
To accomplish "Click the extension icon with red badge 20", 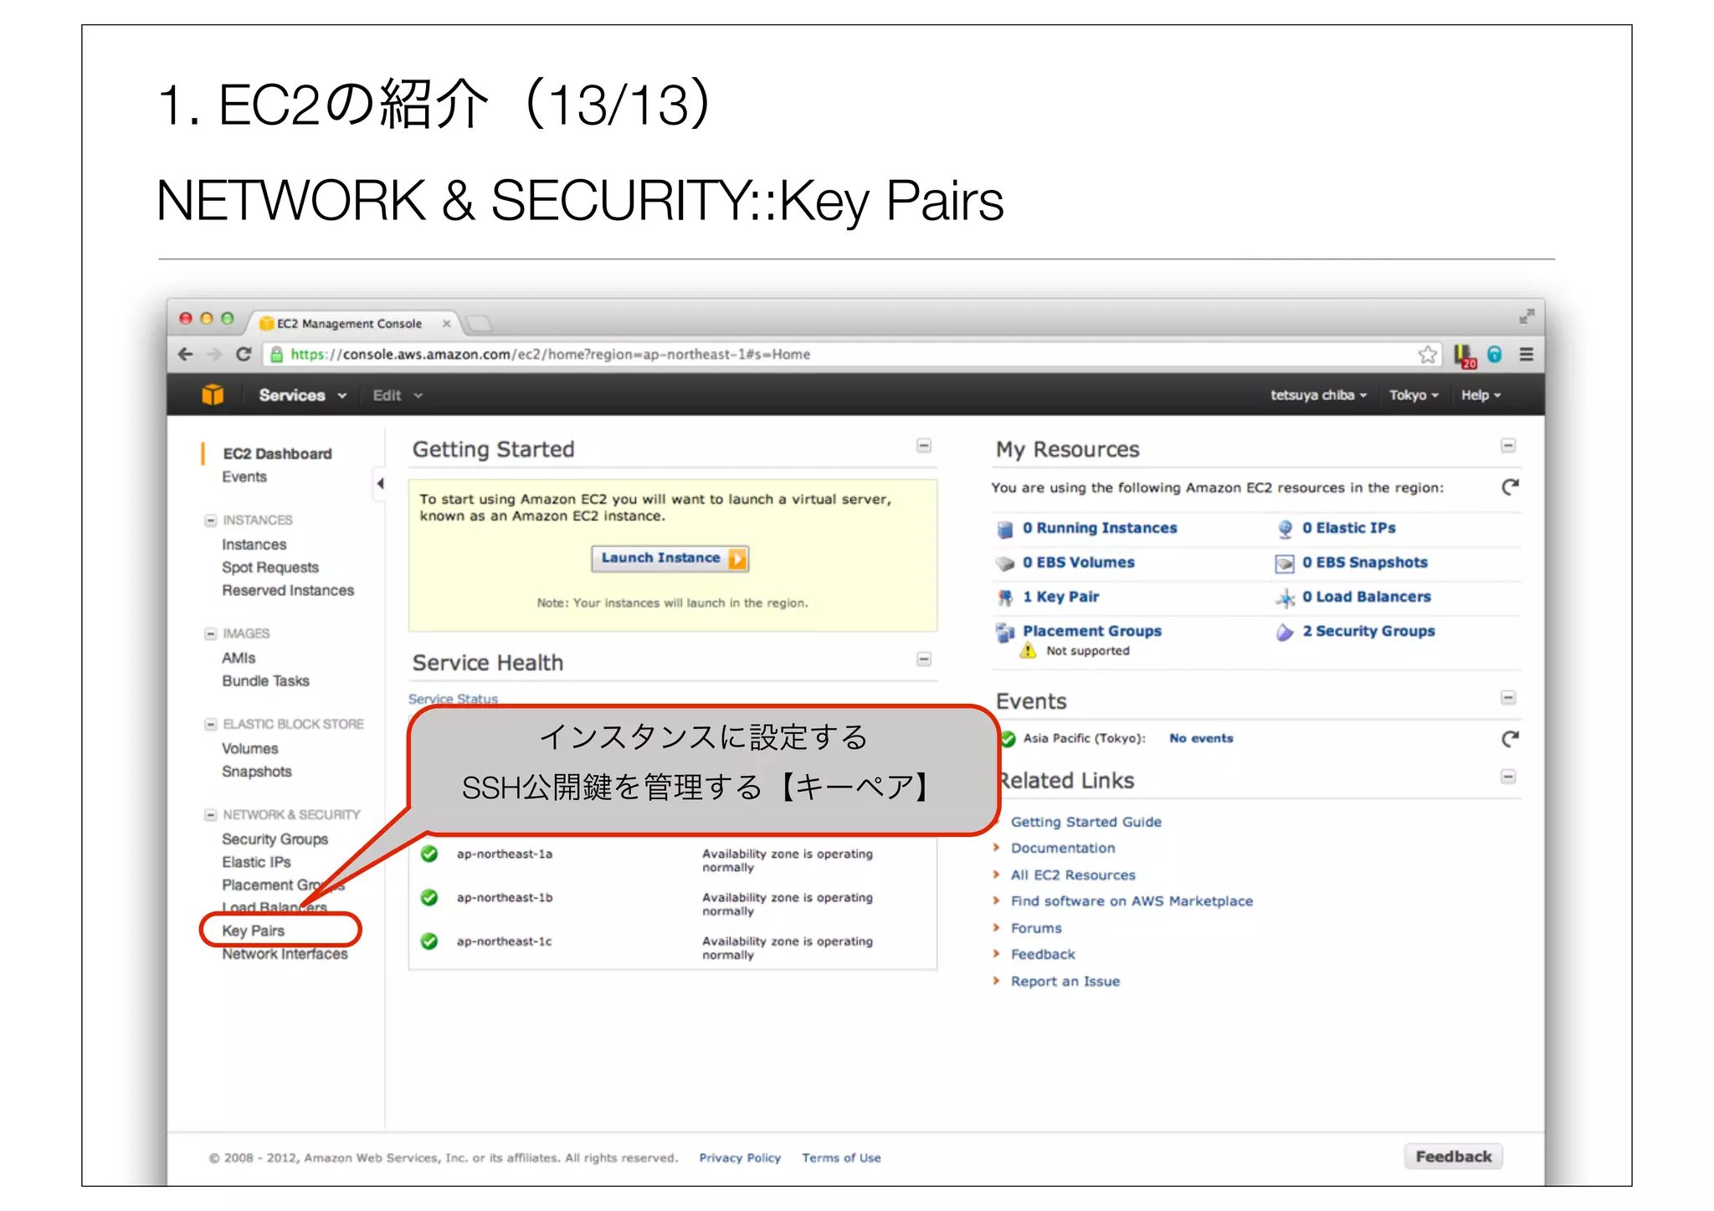I will tap(1465, 356).
